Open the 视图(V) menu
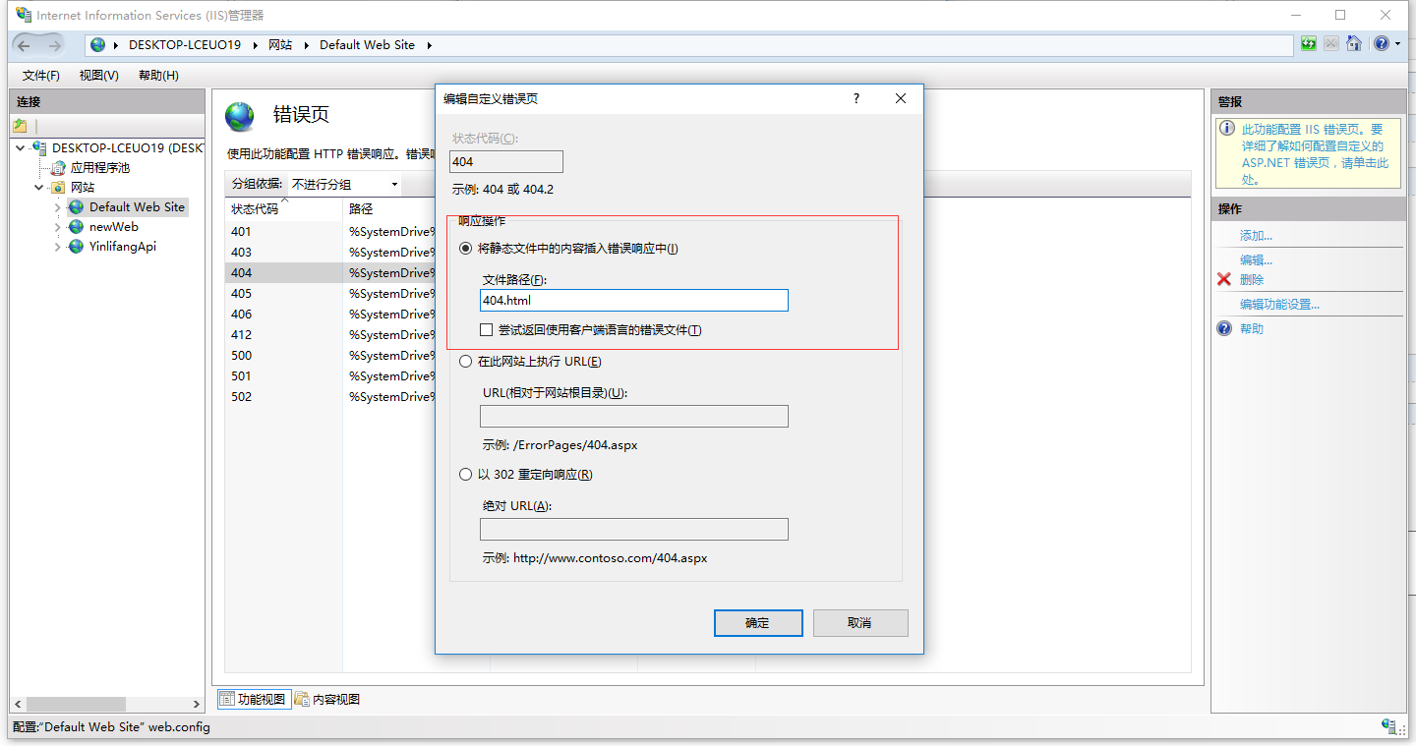The height and width of the screenshot is (746, 1416). 98,76
